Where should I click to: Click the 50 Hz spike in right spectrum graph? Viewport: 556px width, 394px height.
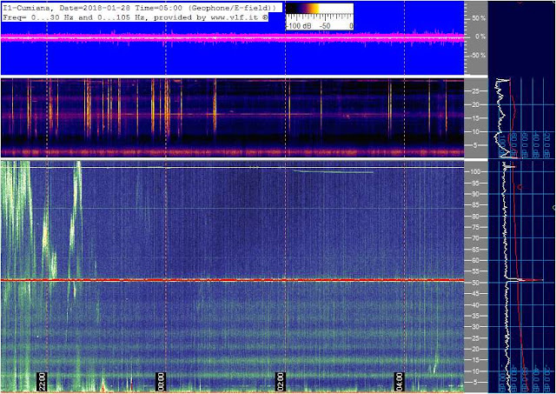pyautogui.click(x=526, y=280)
